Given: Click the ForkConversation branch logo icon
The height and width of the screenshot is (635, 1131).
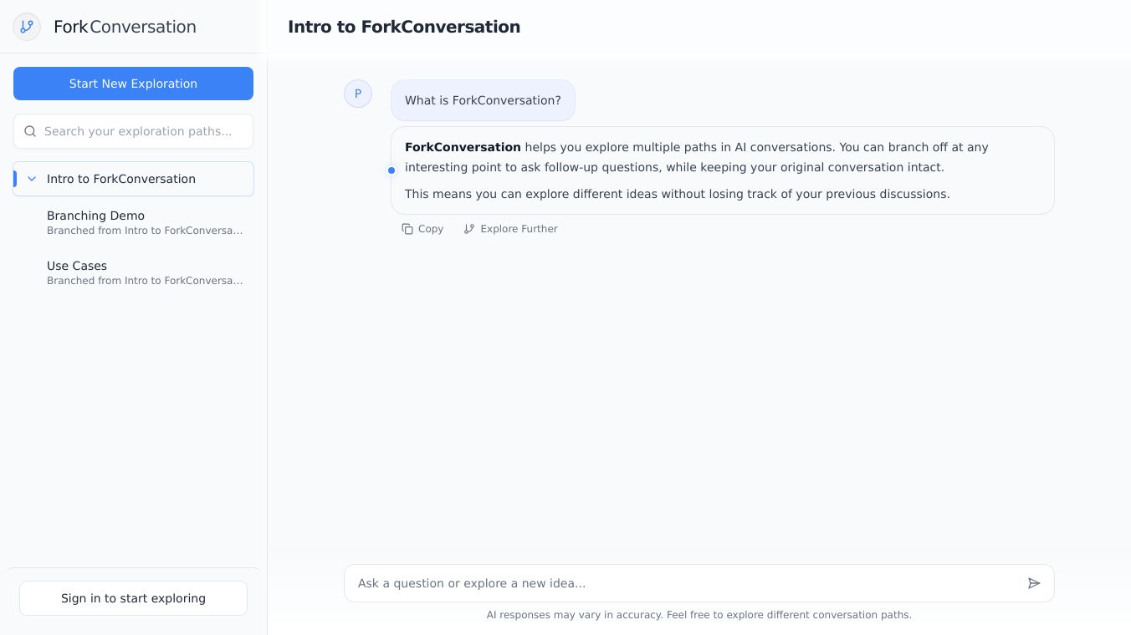Looking at the screenshot, I should (27, 27).
